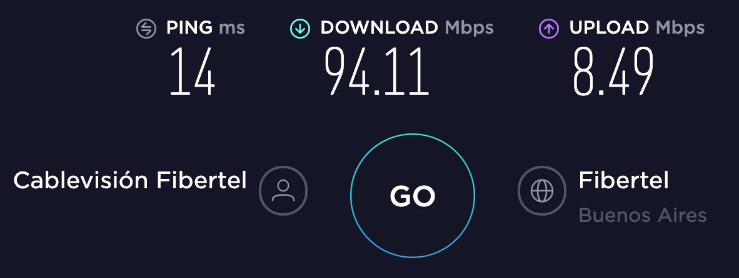Open the globe server selection icon
The image size is (739, 278).
point(542,191)
